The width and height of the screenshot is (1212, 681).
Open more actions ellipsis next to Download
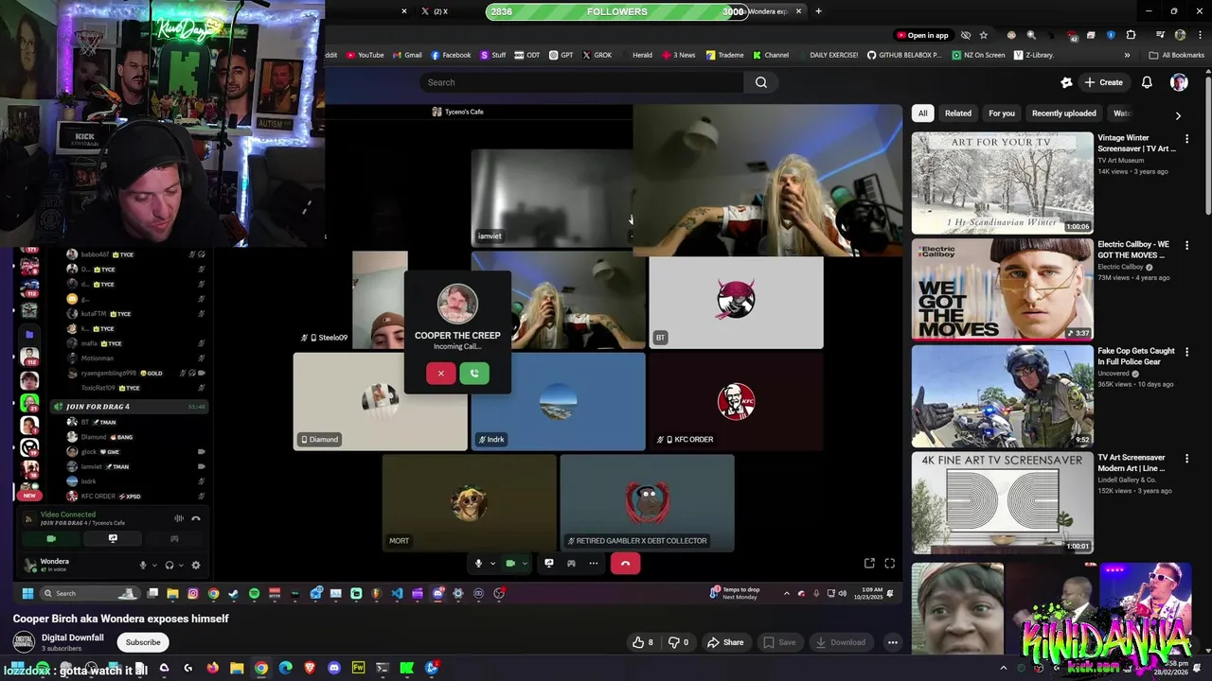tap(892, 642)
